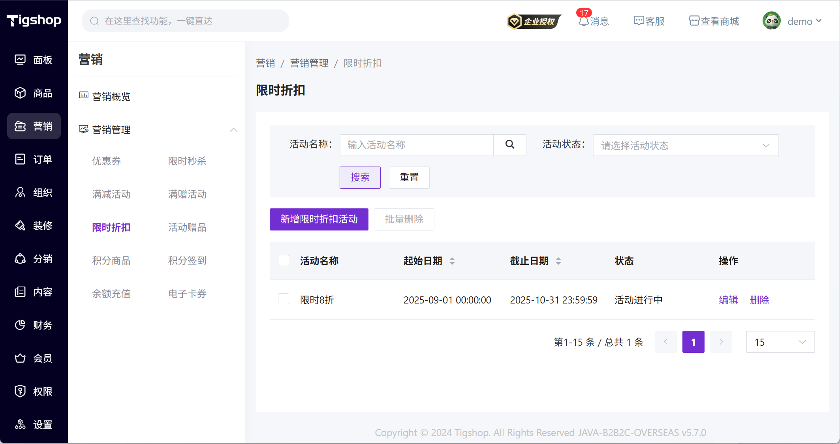Screen dimensions: 840x444
Task: Check the 限时8折 row checkbox
Action: coord(284,299)
